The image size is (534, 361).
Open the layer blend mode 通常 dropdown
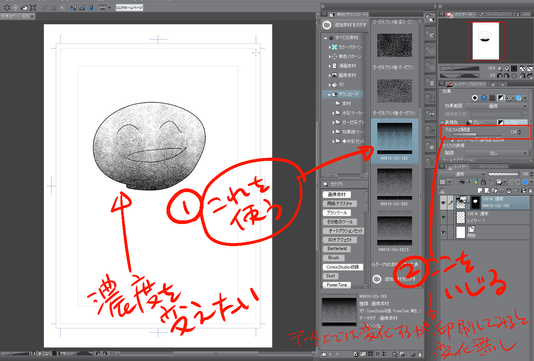(462, 174)
